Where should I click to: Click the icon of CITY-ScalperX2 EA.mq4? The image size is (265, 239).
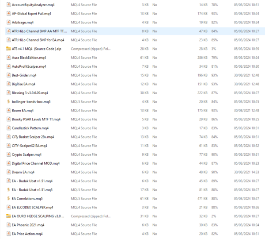point(8,146)
